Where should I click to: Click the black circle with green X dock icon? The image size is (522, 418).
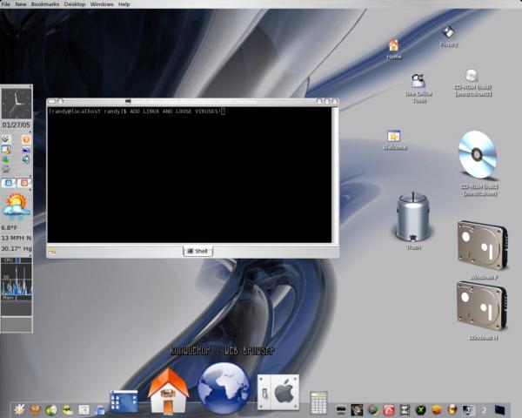(x=421, y=409)
